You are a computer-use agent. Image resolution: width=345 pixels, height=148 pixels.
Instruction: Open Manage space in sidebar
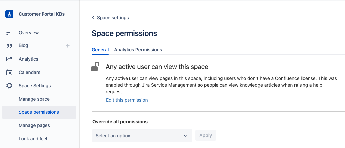pyautogui.click(x=34, y=99)
